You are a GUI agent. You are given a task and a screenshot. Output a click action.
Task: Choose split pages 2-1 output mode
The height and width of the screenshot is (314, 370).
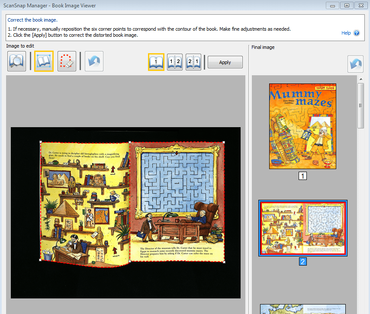click(193, 62)
